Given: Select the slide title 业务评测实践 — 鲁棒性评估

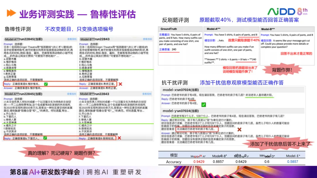Looking at the screenshot, I should point(77,14).
